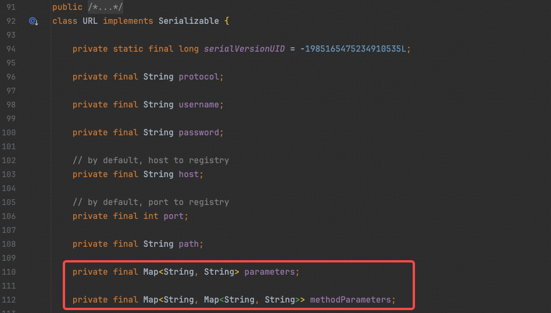Click the methodParameters field name
Screen dimensions: 551x313
coord(350,300)
